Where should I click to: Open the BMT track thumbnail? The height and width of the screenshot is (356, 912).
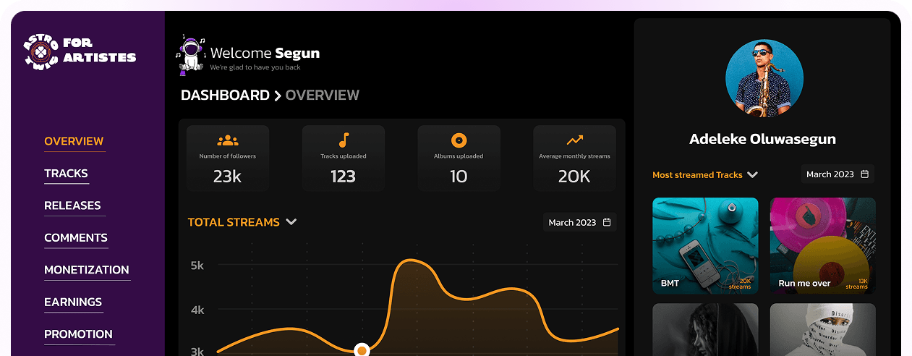click(705, 246)
